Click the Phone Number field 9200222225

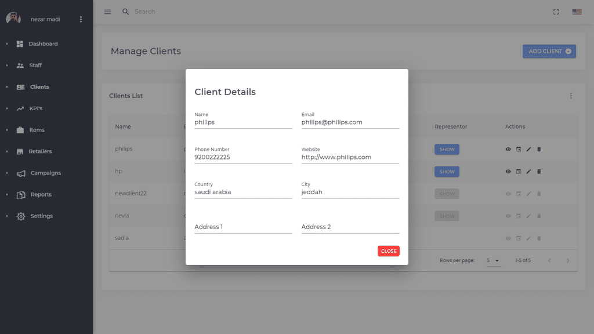243,157
